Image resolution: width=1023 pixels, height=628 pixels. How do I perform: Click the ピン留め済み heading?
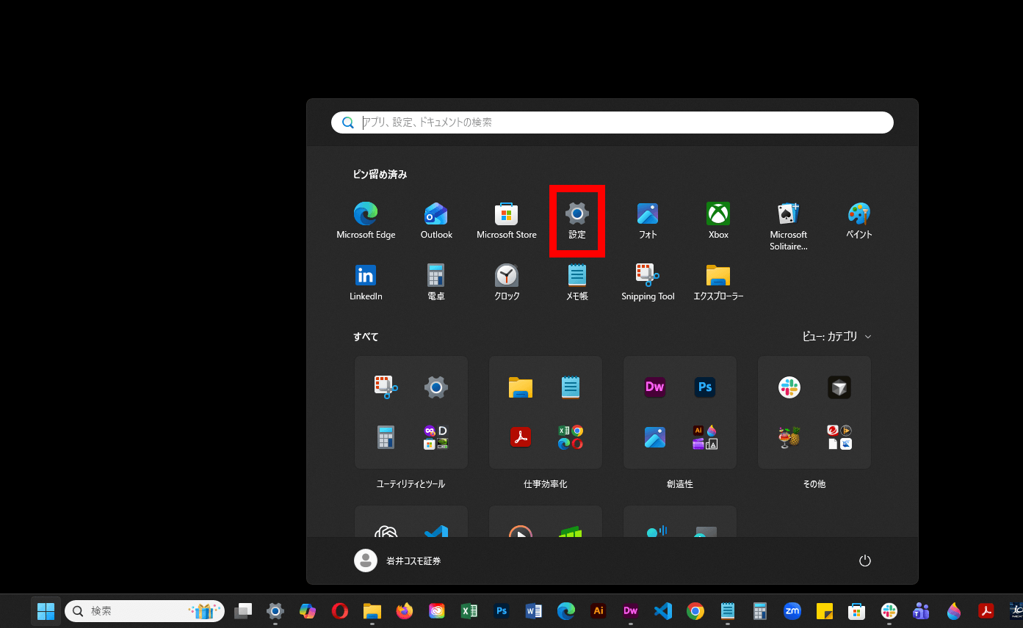click(380, 175)
